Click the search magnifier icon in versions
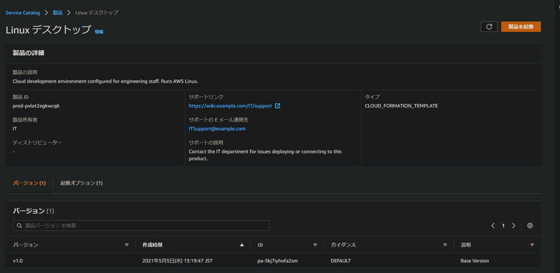The width and height of the screenshot is (560, 273). point(19,226)
